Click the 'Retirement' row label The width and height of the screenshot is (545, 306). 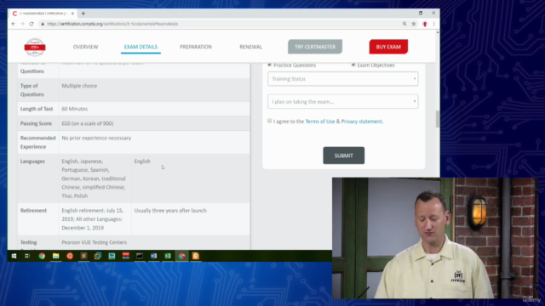pos(33,211)
